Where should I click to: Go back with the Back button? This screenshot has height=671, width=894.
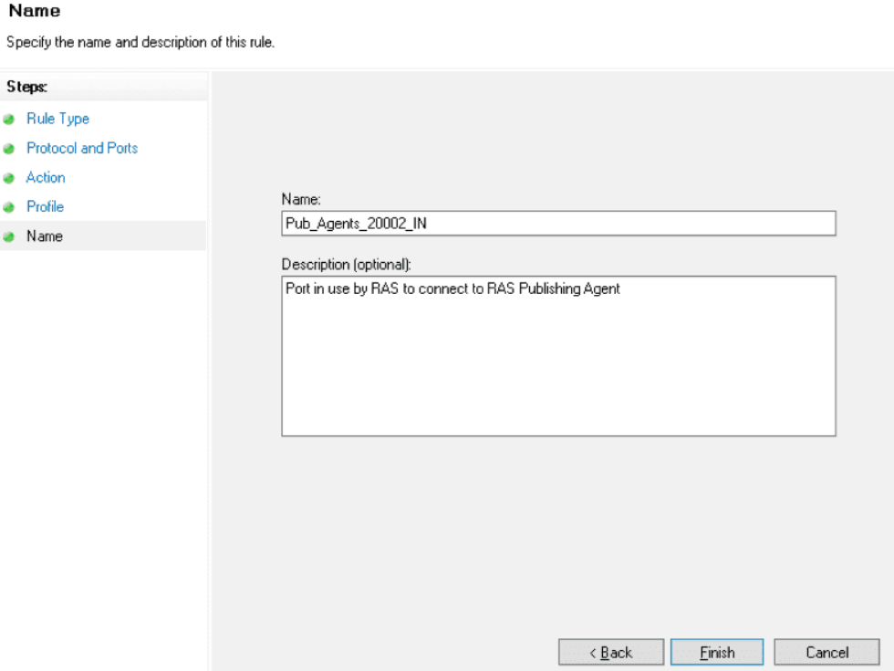(x=610, y=652)
